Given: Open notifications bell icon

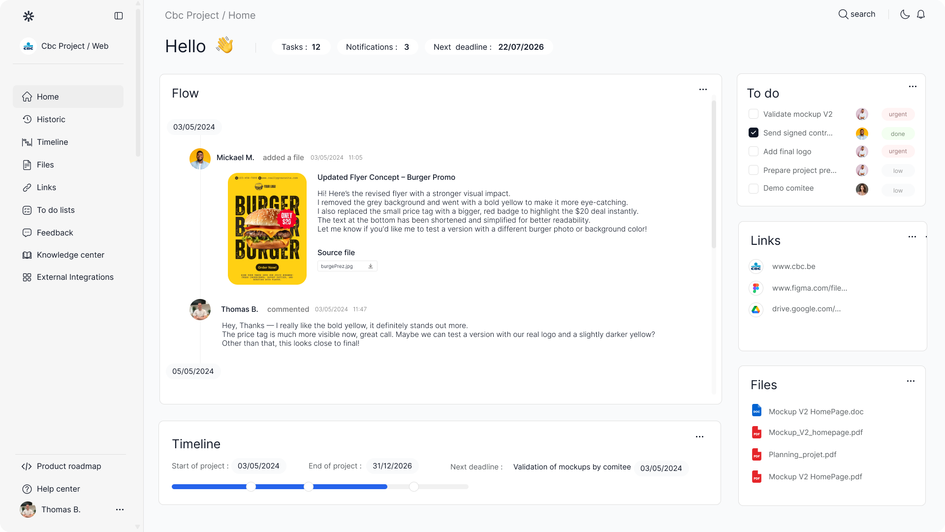Looking at the screenshot, I should [921, 14].
